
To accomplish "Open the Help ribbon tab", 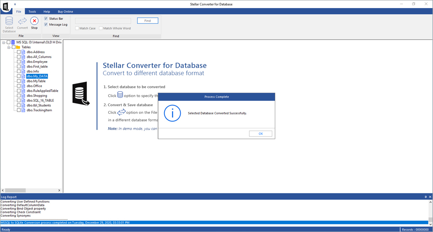I will click(x=47, y=11).
